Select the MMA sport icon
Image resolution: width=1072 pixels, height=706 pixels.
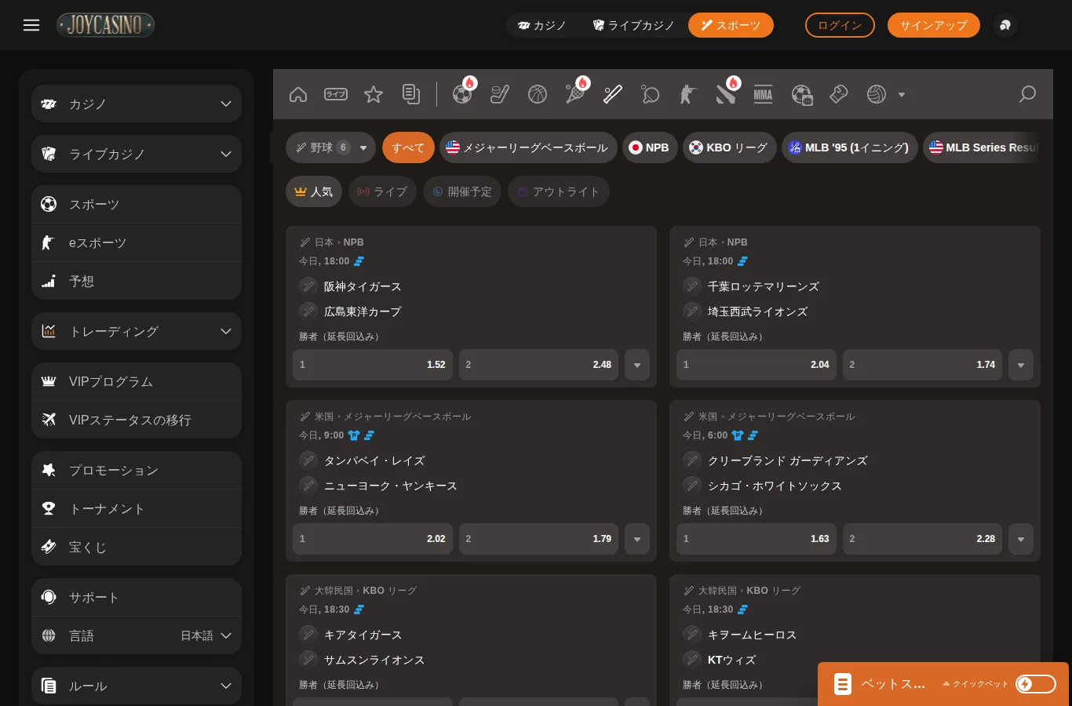(x=763, y=95)
